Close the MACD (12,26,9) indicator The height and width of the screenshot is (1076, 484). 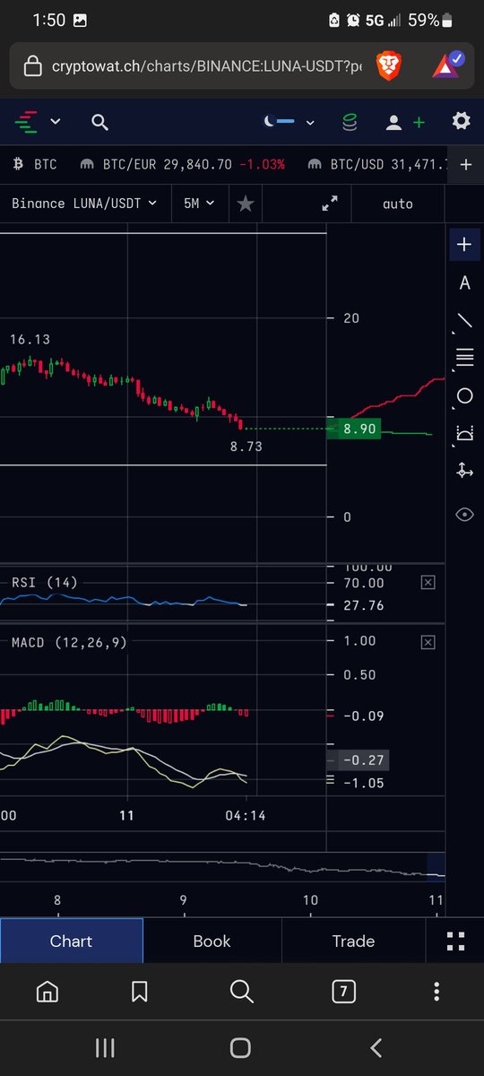[x=428, y=642]
